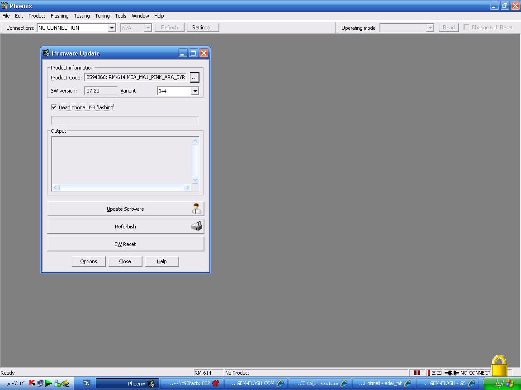521x390 pixels.
Task: Click Output horizontal scrollbar right arrow
Action: 187,188
